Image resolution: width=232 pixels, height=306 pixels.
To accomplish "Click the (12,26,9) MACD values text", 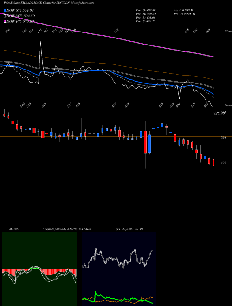I will pos(64,229).
